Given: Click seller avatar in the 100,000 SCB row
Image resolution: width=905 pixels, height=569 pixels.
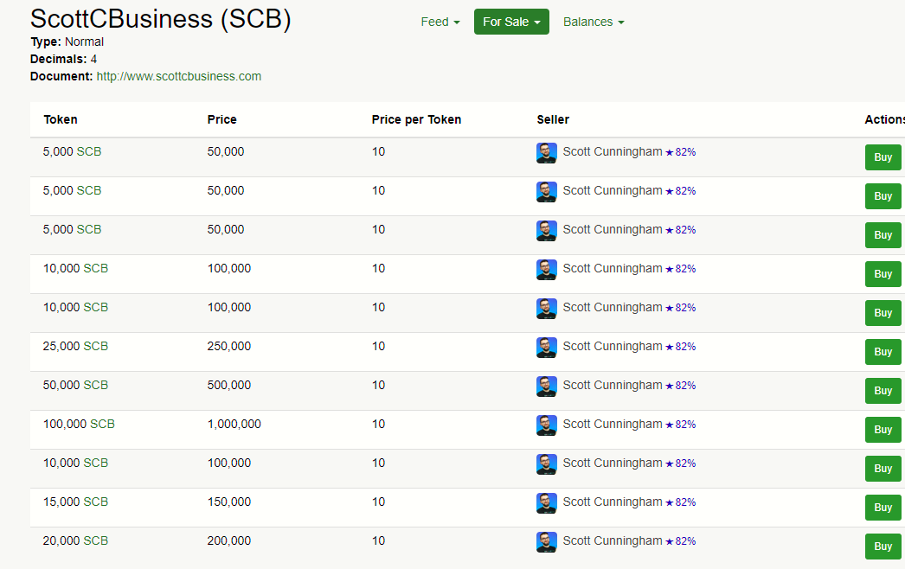Looking at the screenshot, I should click(546, 425).
